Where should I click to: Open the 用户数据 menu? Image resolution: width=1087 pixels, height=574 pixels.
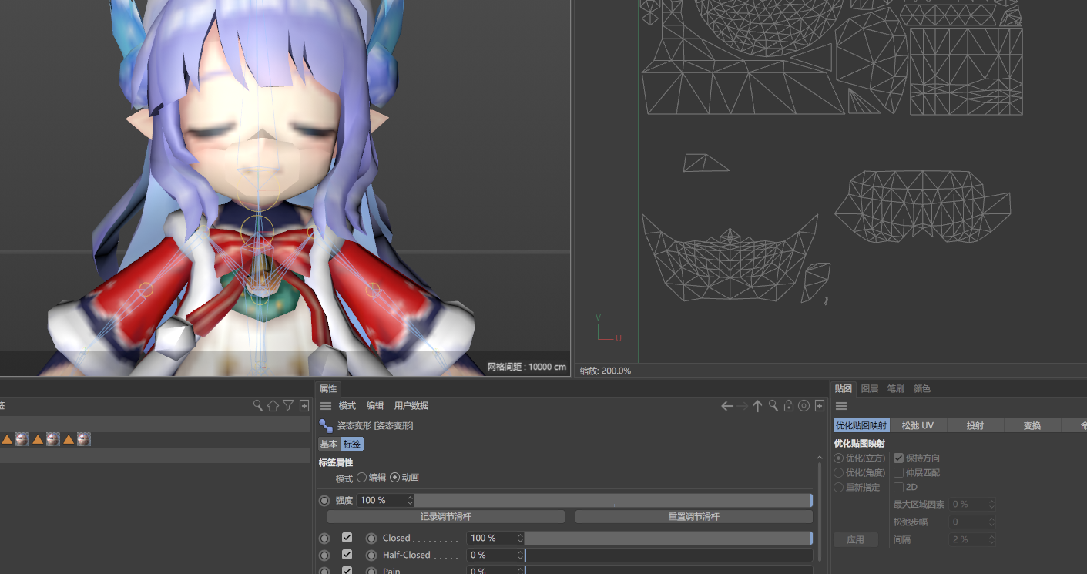(x=411, y=406)
